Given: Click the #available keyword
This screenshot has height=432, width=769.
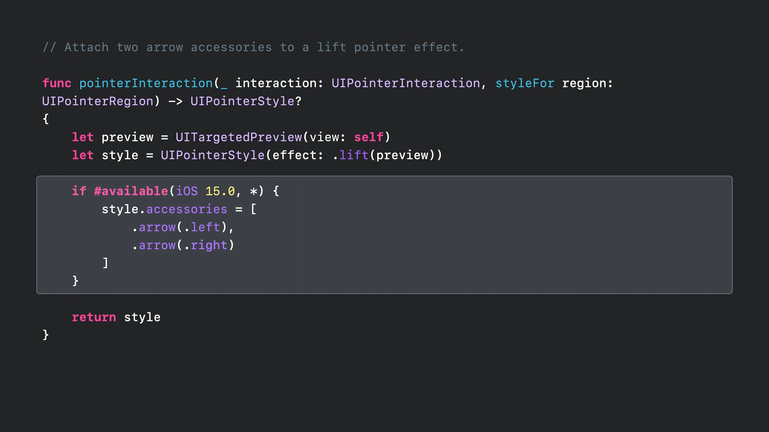Looking at the screenshot, I should 131,191.
